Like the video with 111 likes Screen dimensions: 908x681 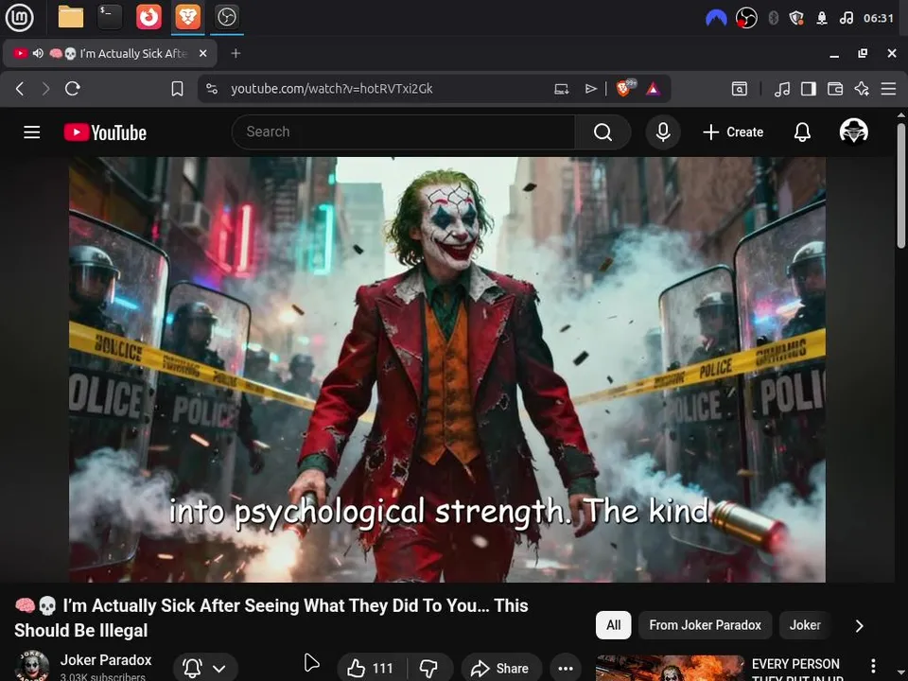[x=371, y=668]
